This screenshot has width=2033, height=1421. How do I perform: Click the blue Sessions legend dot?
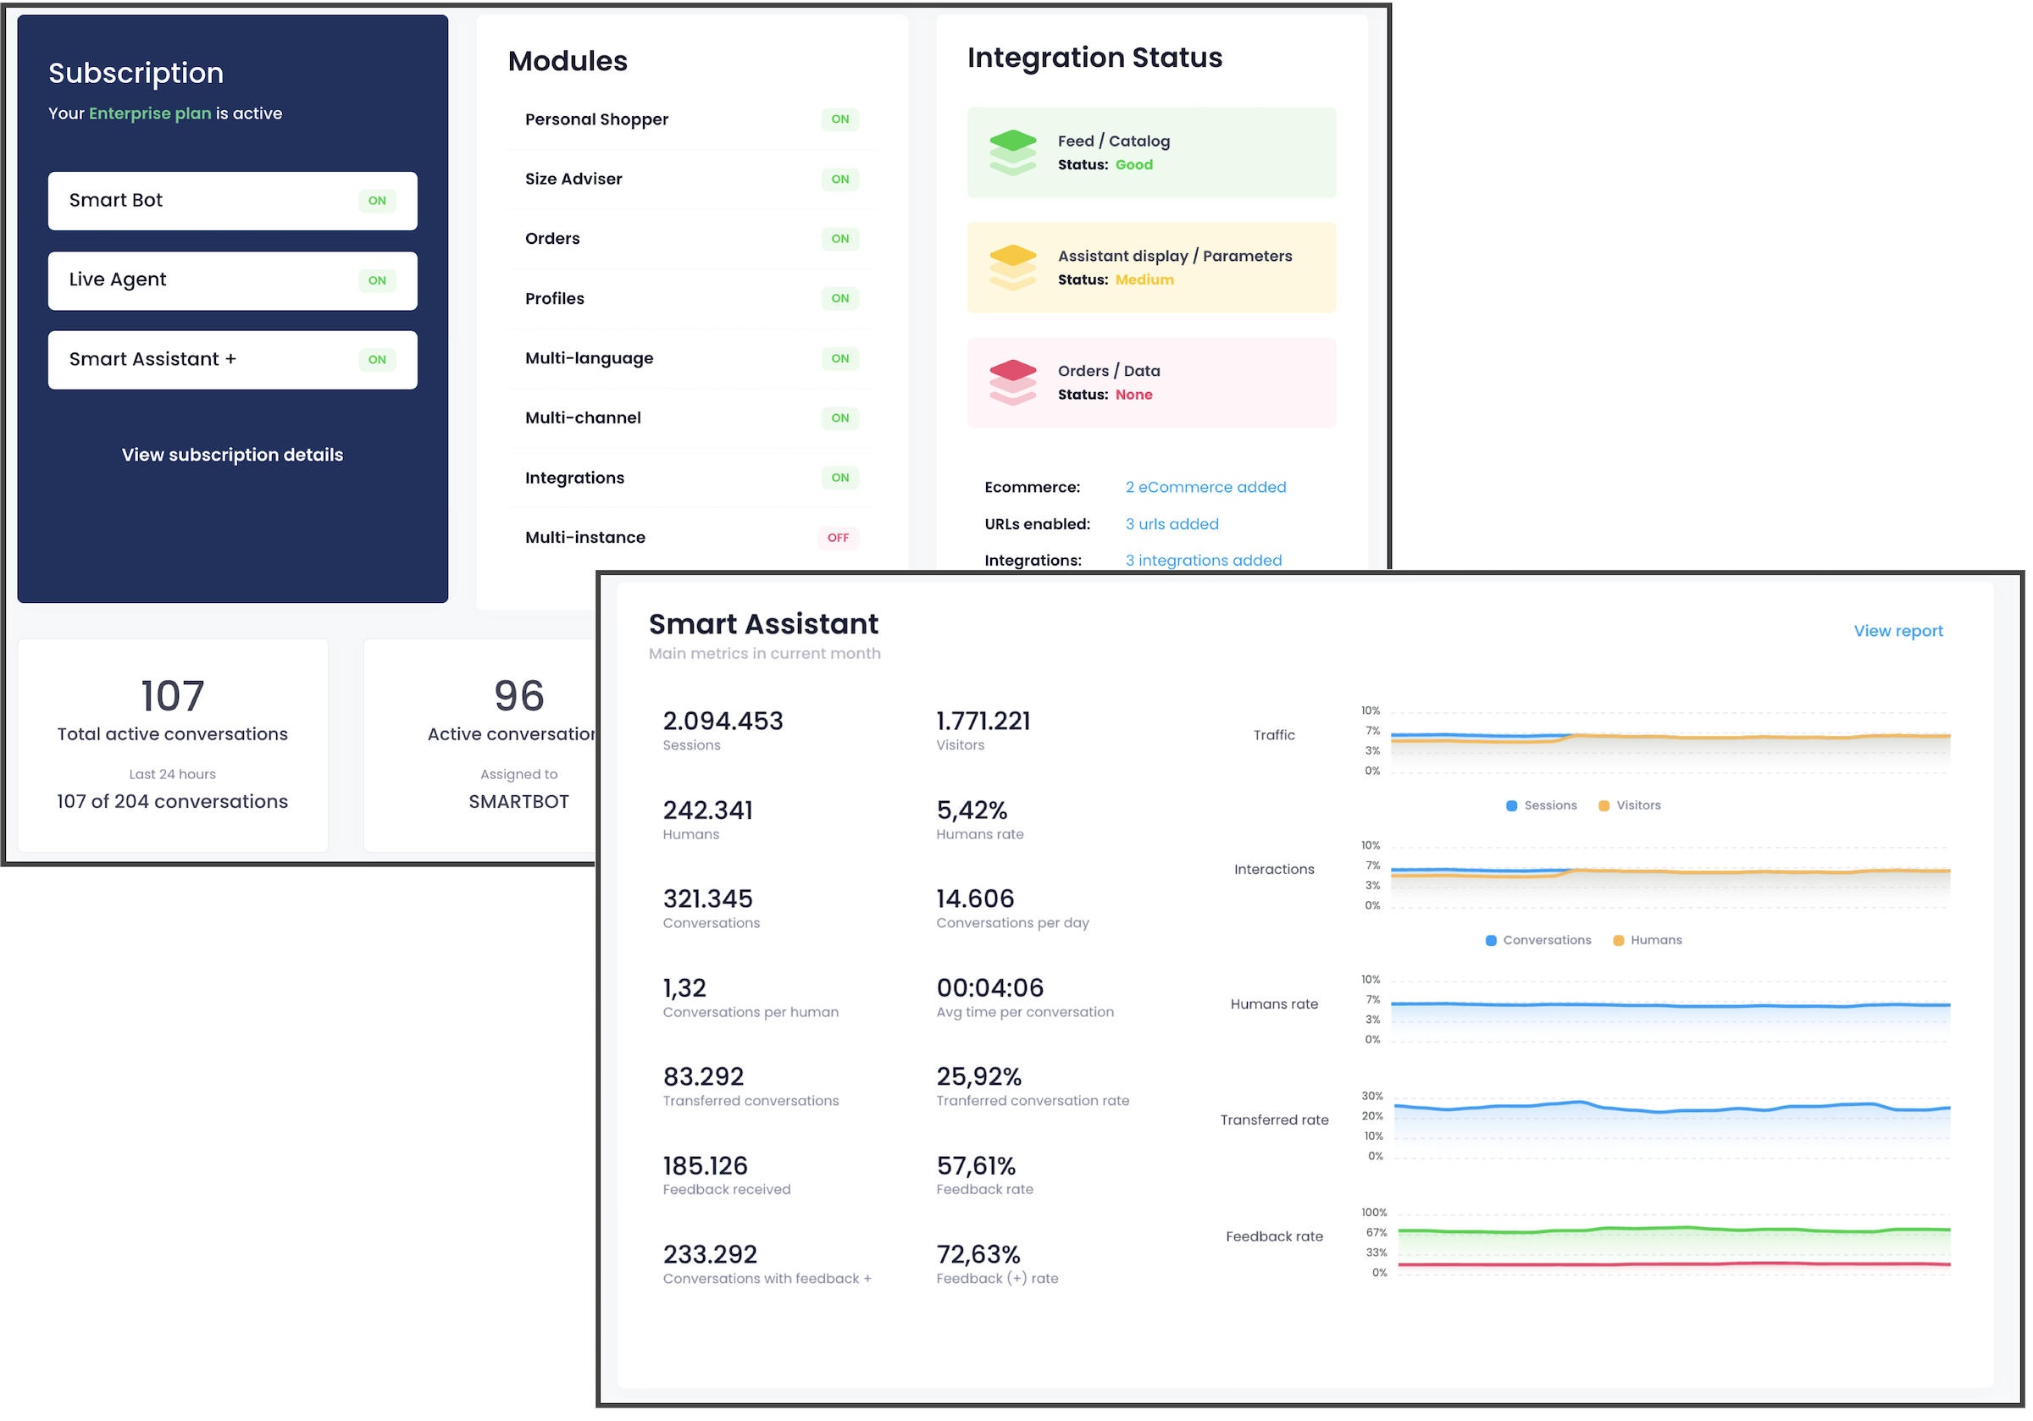(x=1510, y=805)
